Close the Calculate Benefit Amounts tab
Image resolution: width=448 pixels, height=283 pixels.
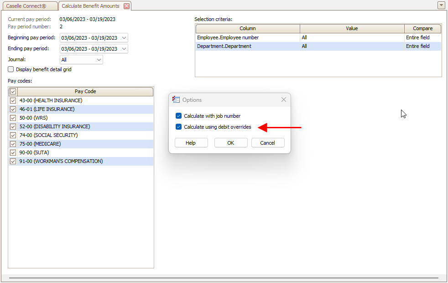[x=126, y=6]
